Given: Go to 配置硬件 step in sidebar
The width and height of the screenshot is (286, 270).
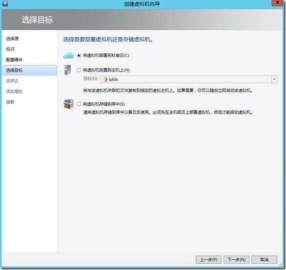Looking at the screenshot, I should pos(14,60).
